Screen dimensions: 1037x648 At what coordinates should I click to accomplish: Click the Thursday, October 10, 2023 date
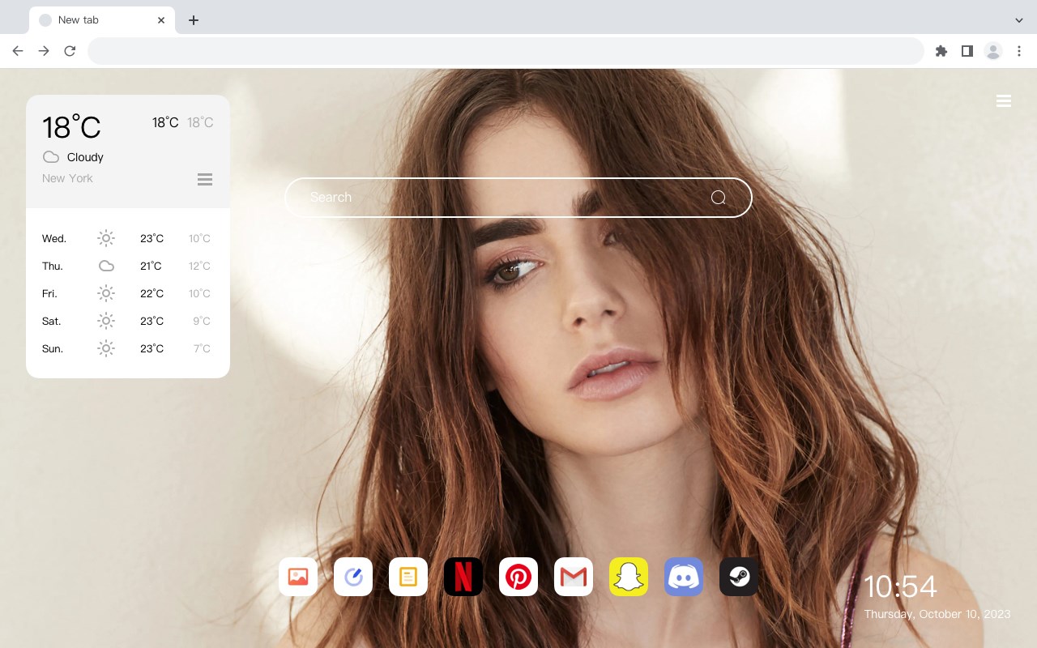coord(937,614)
